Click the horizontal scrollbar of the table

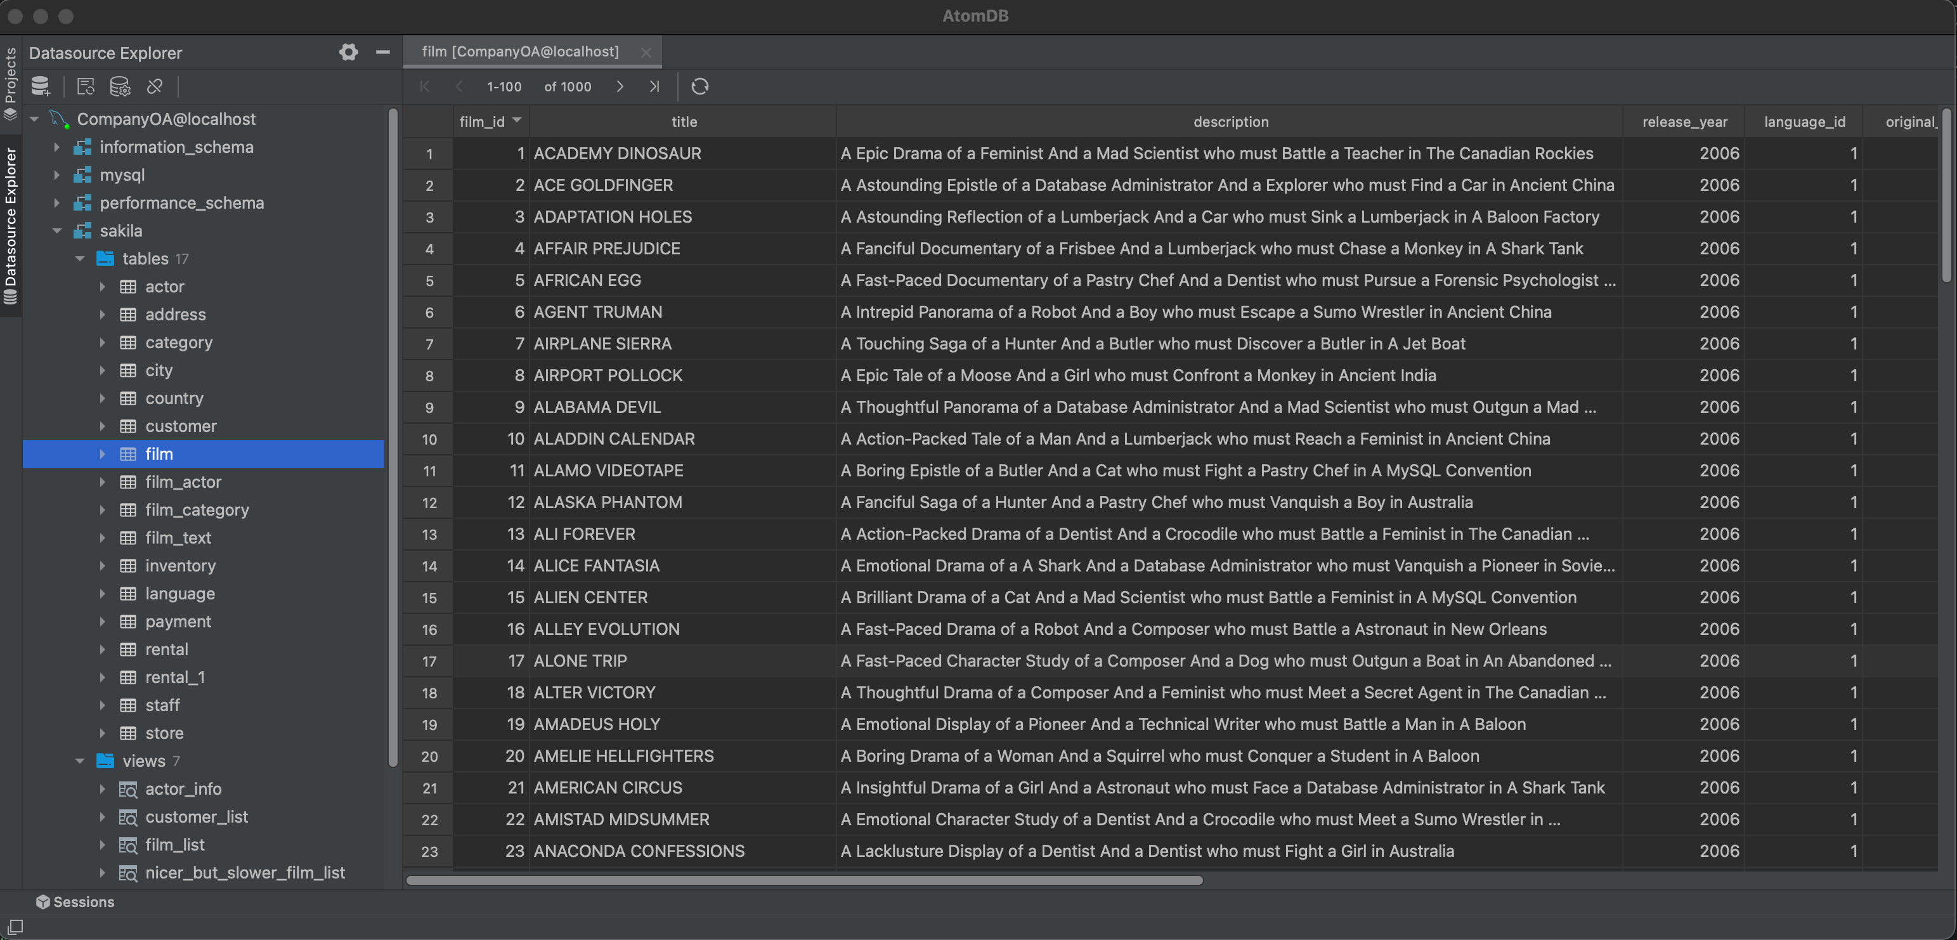tap(805, 880)
